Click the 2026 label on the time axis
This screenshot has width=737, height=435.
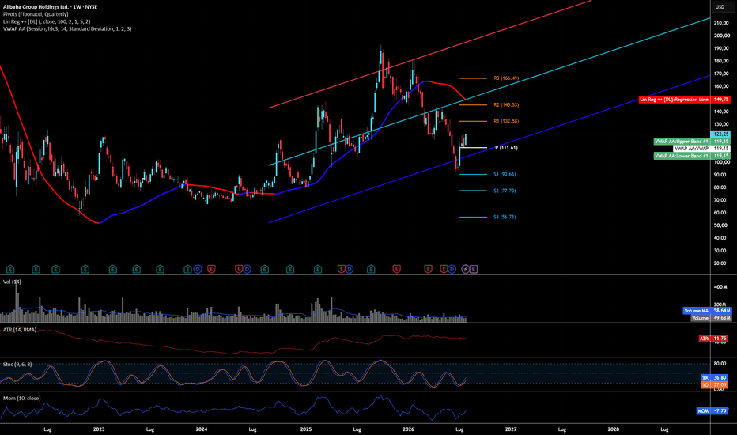point(409,429)
